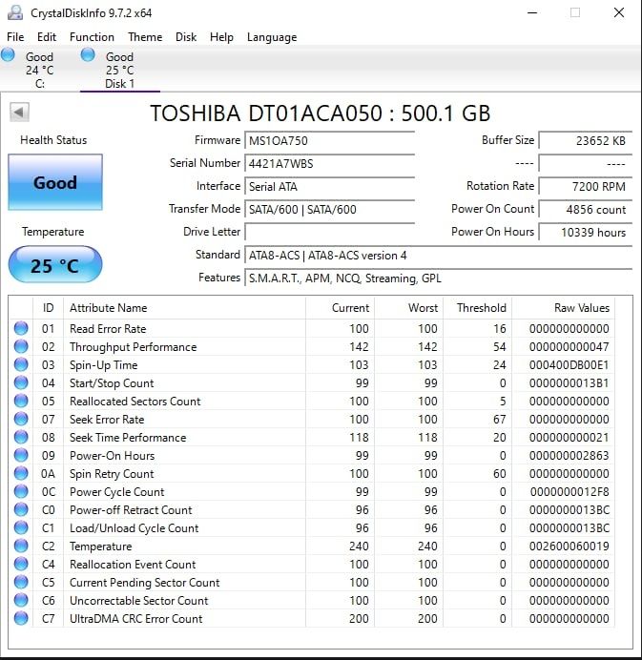Click the Raw Values column header
Viewport: 642px width, 660px height.
click(x=563, y=308)
